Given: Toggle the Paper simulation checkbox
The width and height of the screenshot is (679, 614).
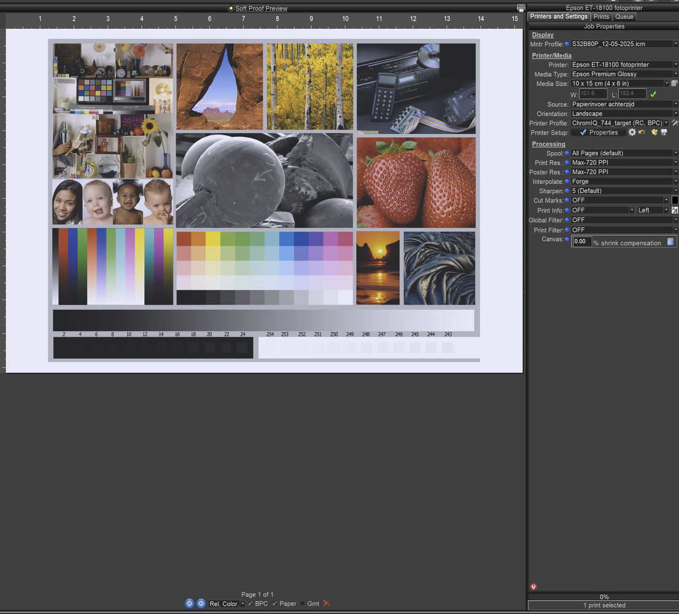Looking at the screenshot, I should 274,604.
